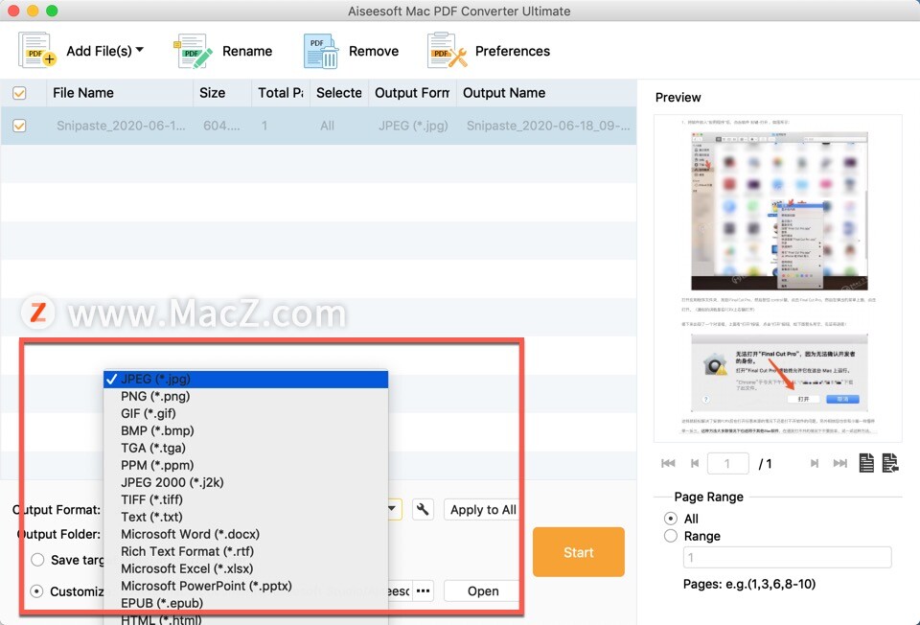Choose TGA (*.tga) in format list
The height and width of the screenshot is (625, 920).
coord(246,448)
